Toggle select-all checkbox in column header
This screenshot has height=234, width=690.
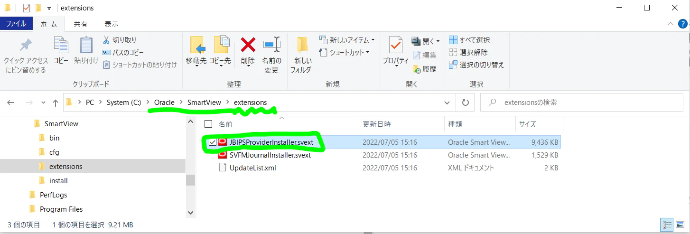point(208,124)
